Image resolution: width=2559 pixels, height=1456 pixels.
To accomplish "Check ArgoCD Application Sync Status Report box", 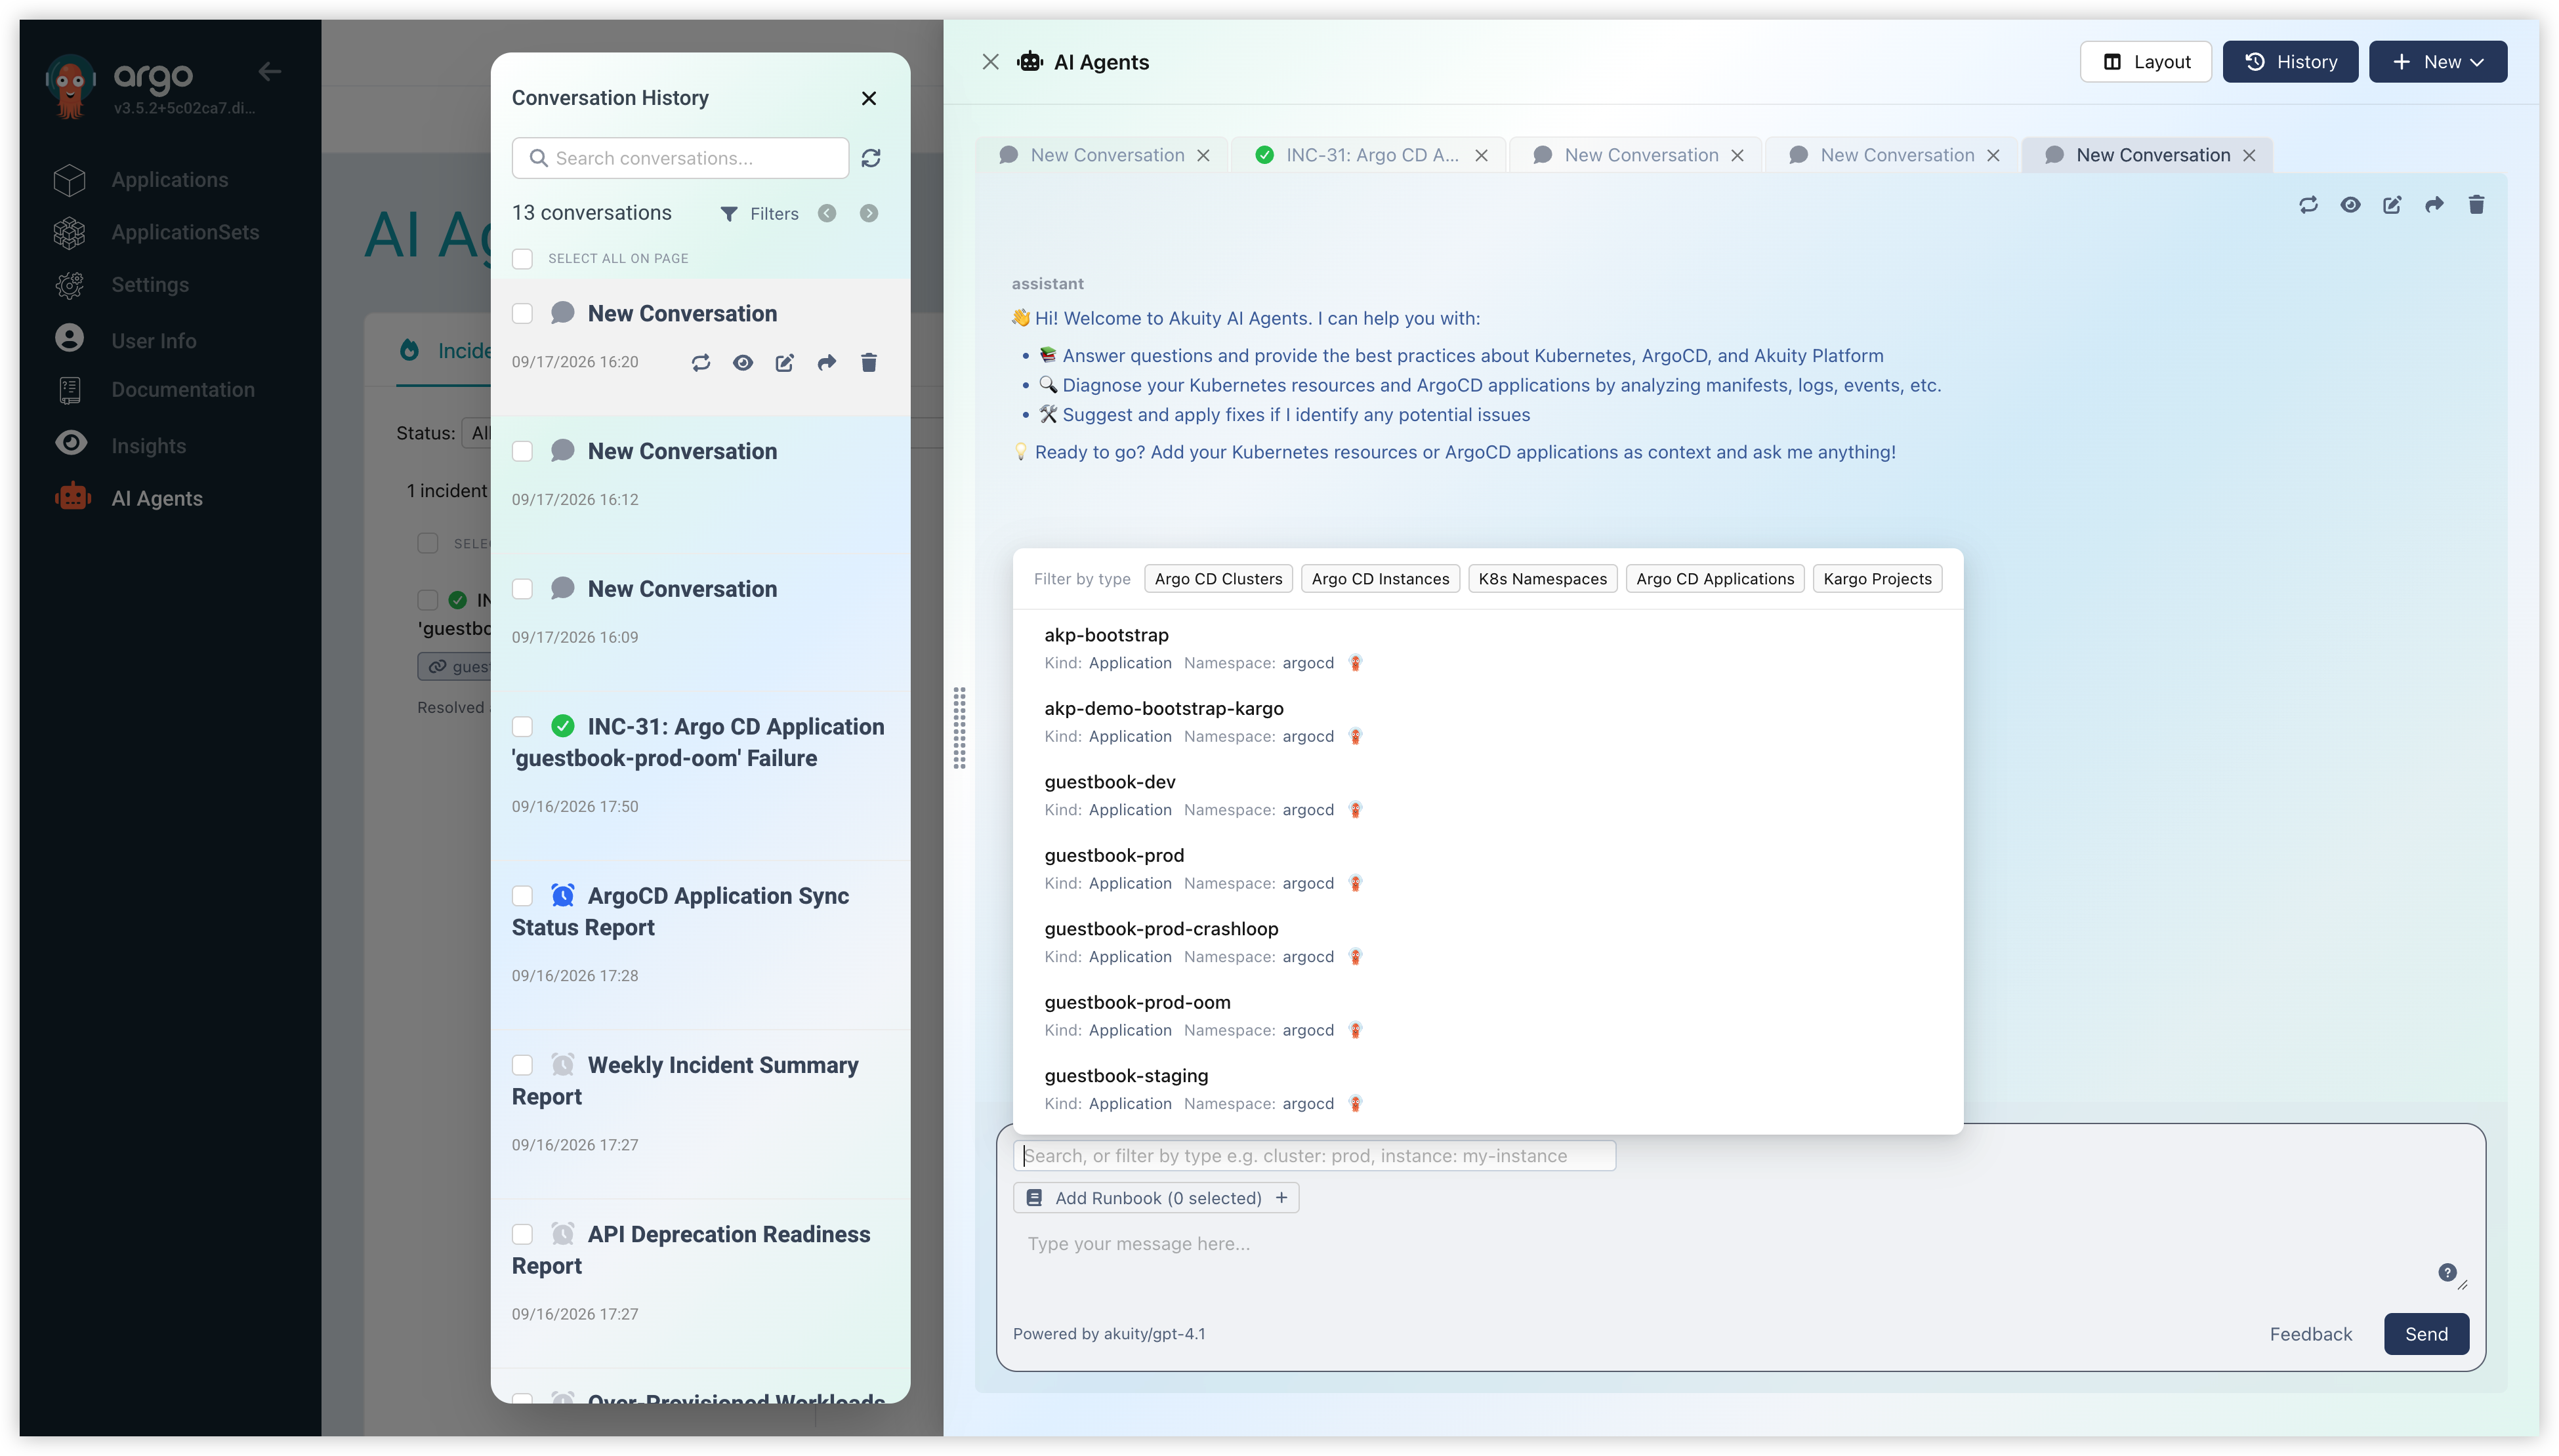I will click(522, 895).
